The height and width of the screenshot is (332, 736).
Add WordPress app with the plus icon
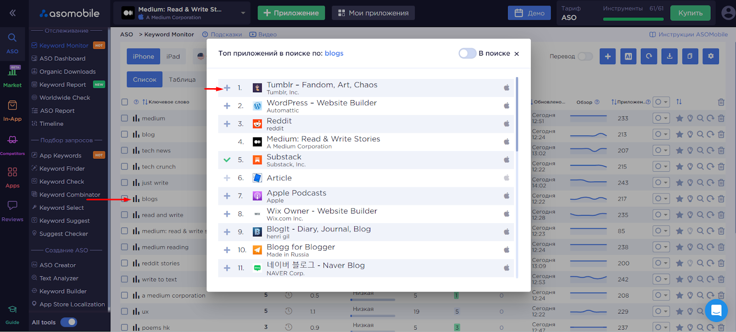(227, 106)
